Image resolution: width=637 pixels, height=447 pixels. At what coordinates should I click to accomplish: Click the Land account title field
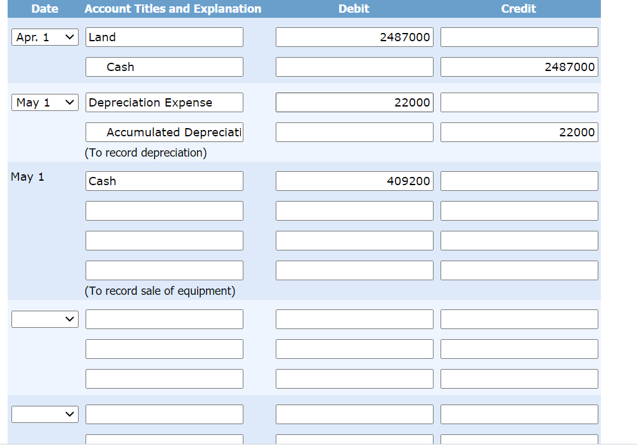point(165,37)
